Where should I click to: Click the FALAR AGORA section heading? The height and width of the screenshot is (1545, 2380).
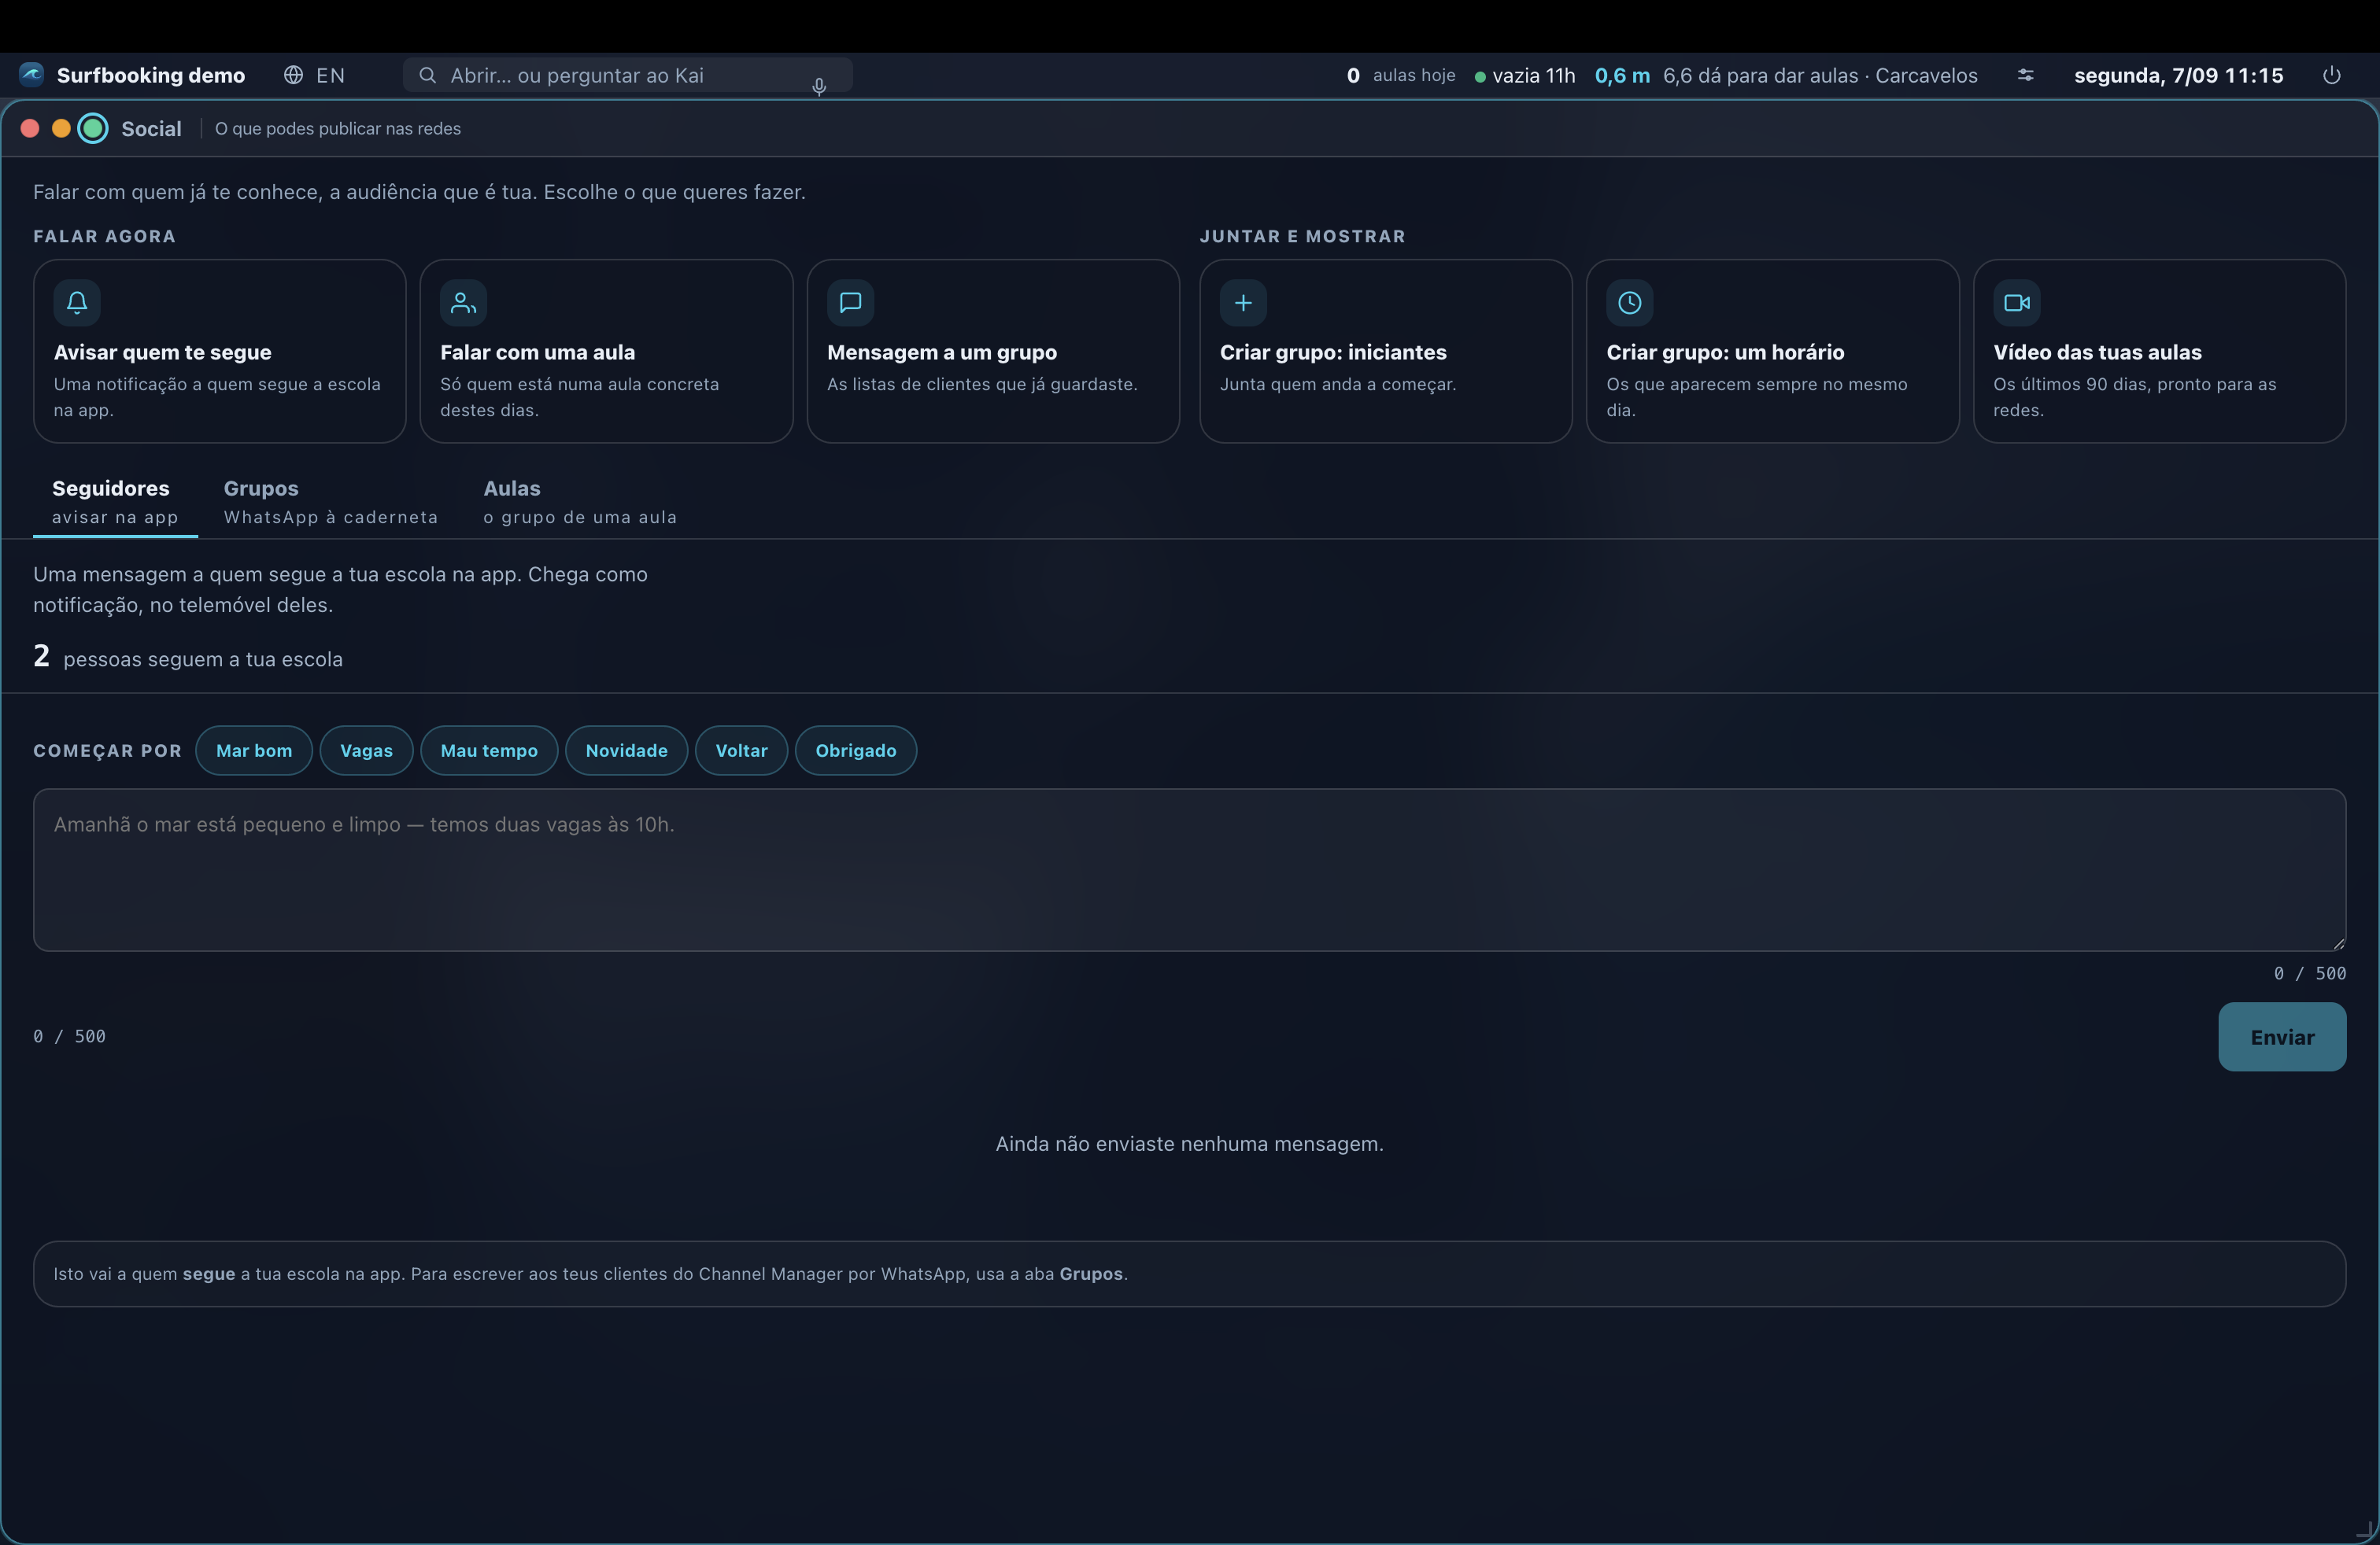pyautogui.click(x=104, y=236)
